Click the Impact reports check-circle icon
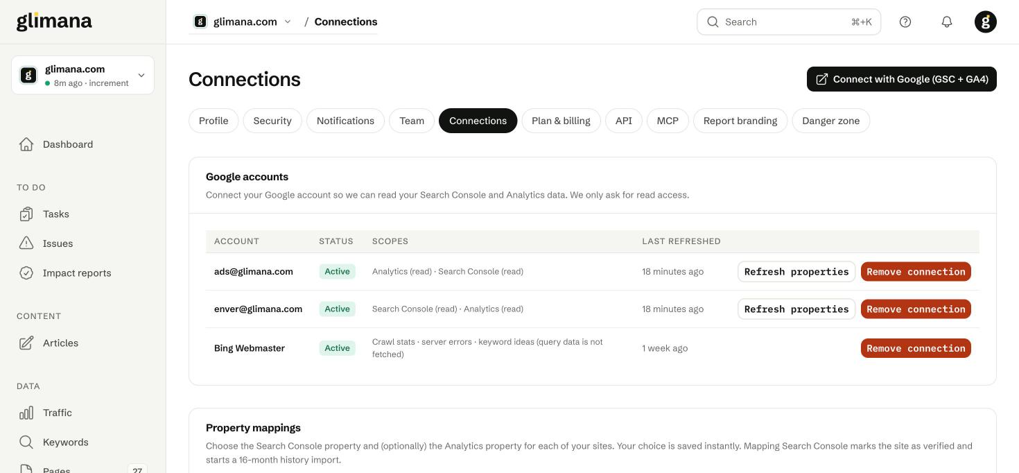This screenshot has height=473, width=1019. pos(26,273)
